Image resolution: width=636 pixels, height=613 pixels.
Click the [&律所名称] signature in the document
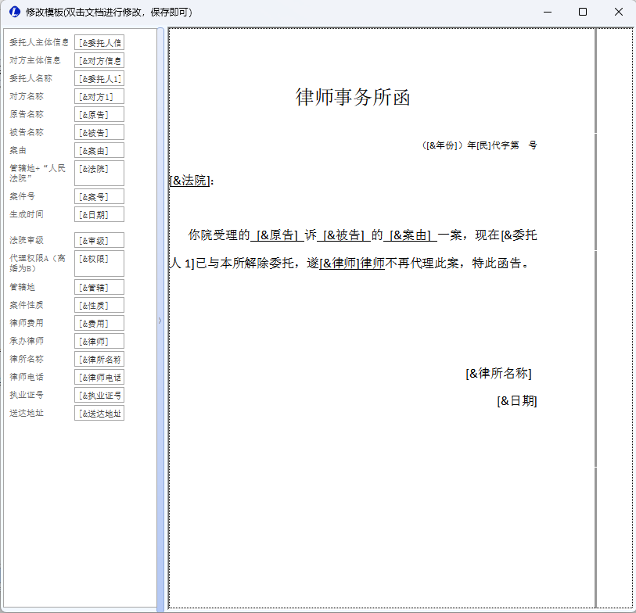point(498,374)
